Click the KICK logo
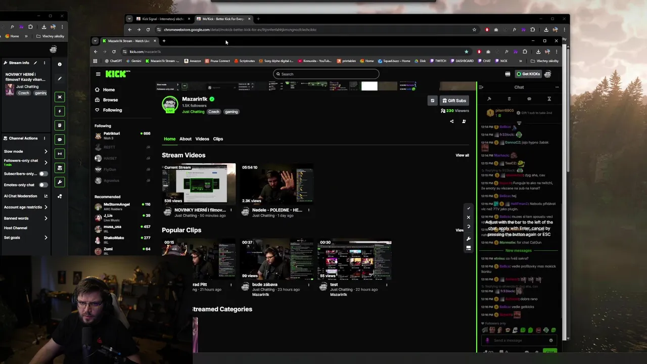 point(117,74)
